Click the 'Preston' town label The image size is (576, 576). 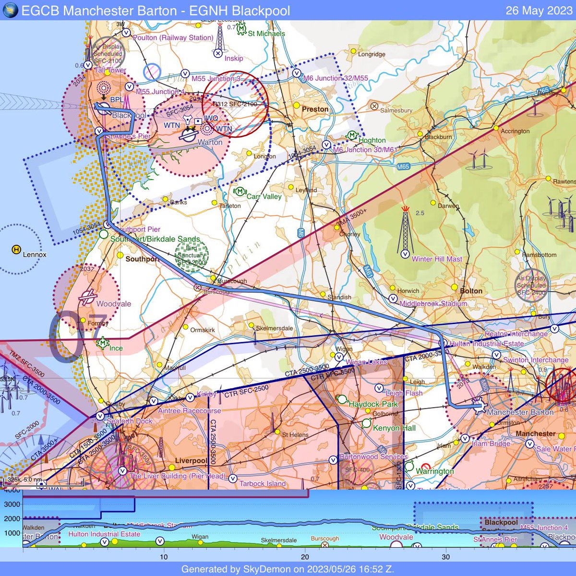[315, 109]
